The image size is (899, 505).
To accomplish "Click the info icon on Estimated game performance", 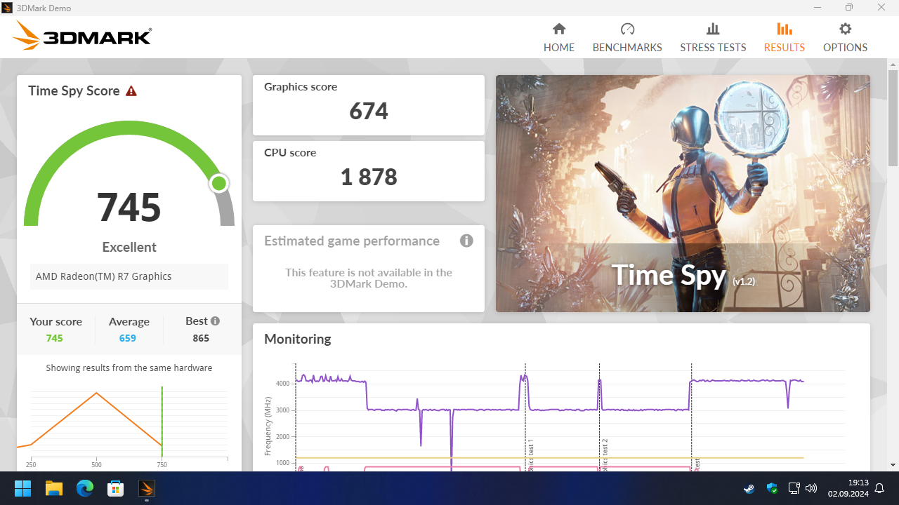I will pos(466,241).
